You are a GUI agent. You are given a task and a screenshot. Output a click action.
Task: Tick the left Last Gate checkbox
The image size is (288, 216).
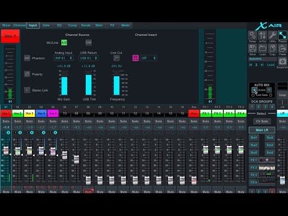[x=253, y=95]
